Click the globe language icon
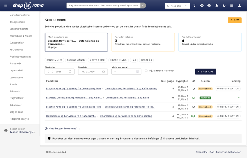 tap(209, 6)
